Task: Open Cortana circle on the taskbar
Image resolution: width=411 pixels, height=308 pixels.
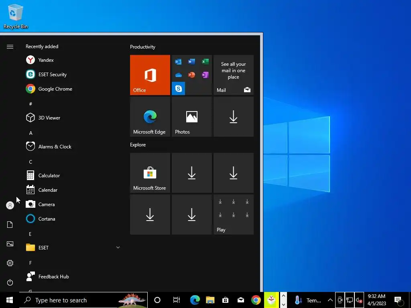Action: 157,300
